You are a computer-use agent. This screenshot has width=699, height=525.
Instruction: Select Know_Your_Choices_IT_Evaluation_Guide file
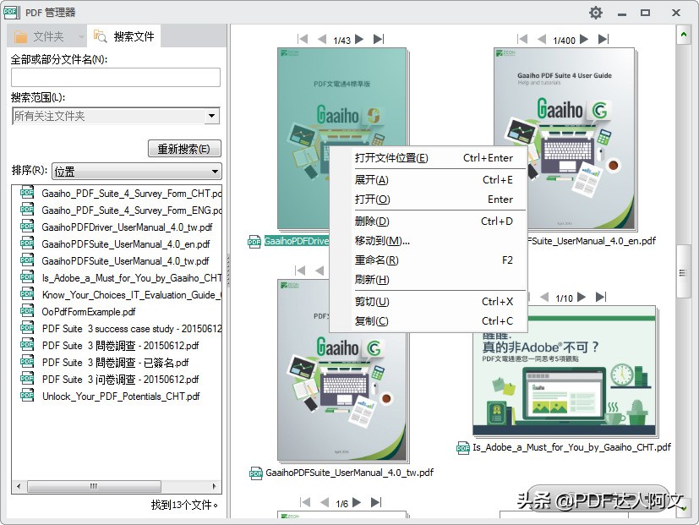[132, 295]
